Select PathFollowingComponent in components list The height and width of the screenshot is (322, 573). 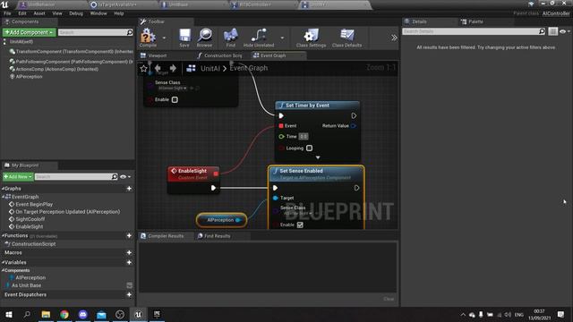(72, 62)
